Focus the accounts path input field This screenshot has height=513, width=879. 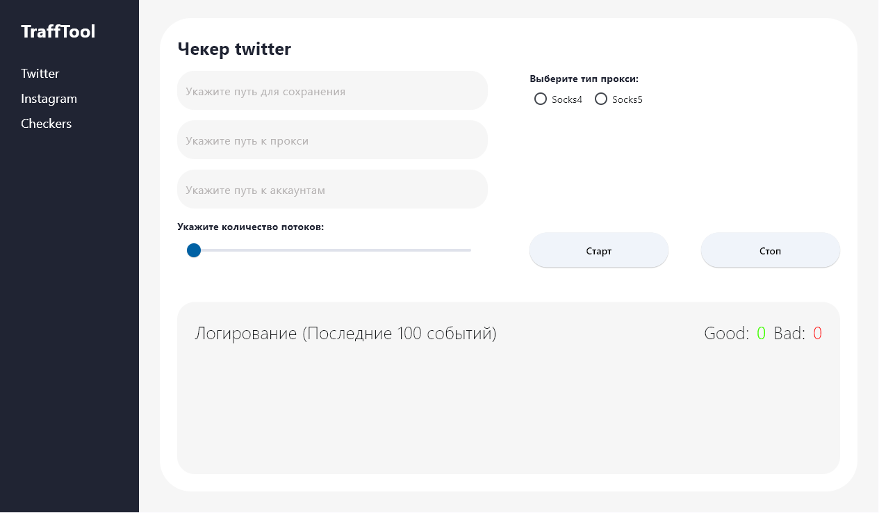332,190
